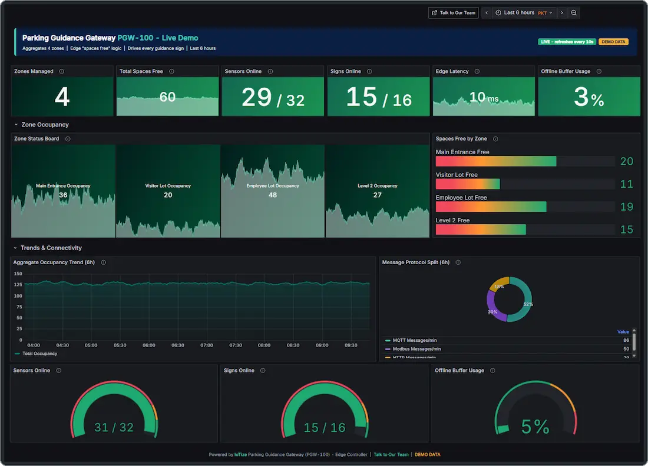Click the teal 52% donut segment
This screenshot has height=466, width=648.
[525, 299]
